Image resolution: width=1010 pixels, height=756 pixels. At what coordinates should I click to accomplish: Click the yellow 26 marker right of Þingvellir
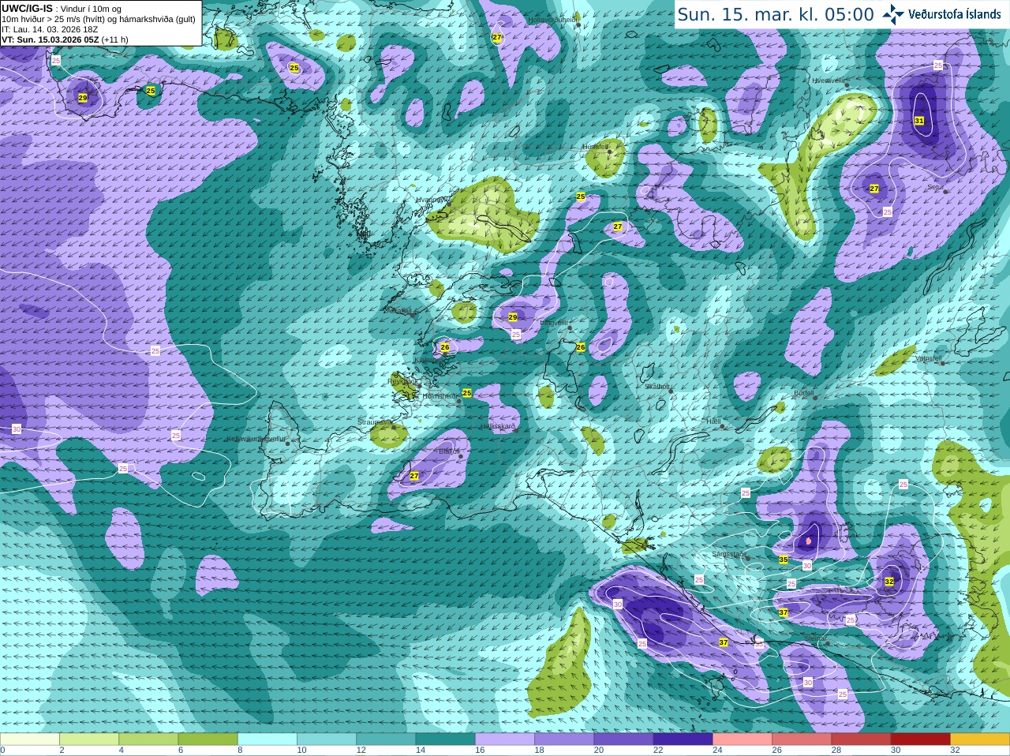[581, 347]
